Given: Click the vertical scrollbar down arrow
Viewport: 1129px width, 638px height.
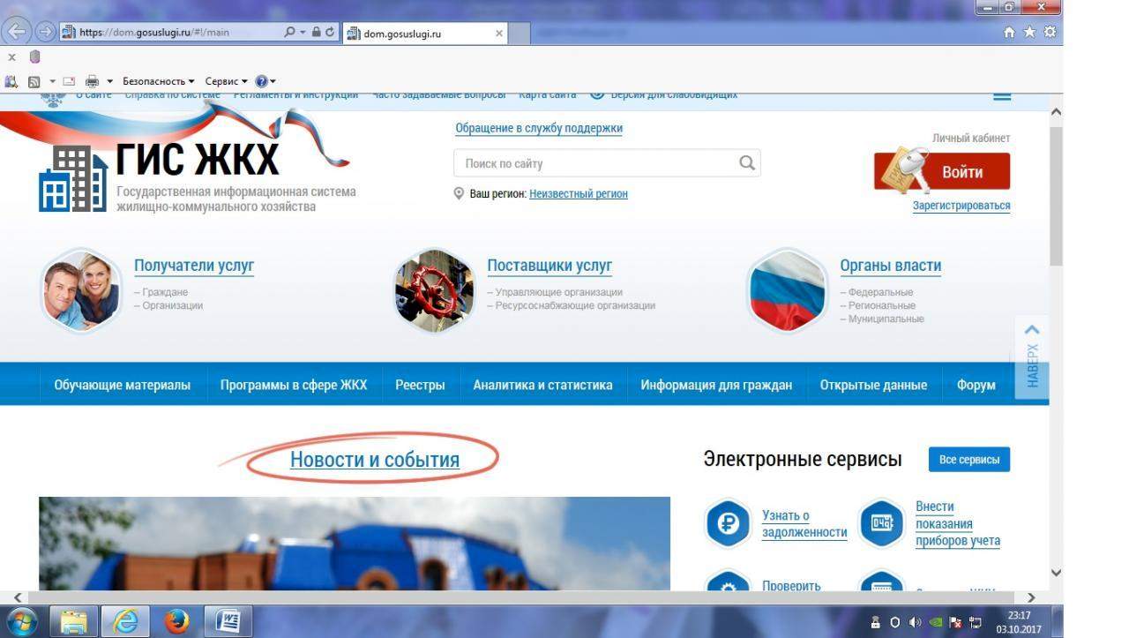Looking at the screenshot, I should tap(1057, 573).
